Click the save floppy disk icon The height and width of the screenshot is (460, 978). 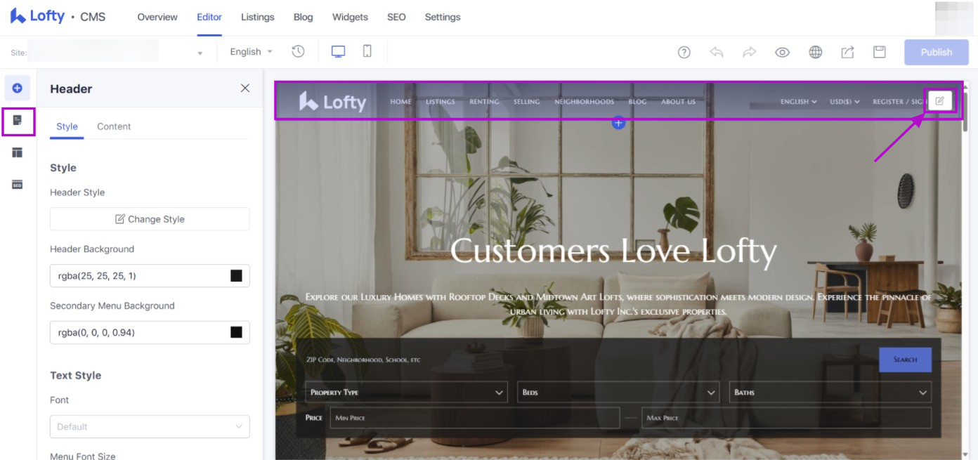[879, 52]
